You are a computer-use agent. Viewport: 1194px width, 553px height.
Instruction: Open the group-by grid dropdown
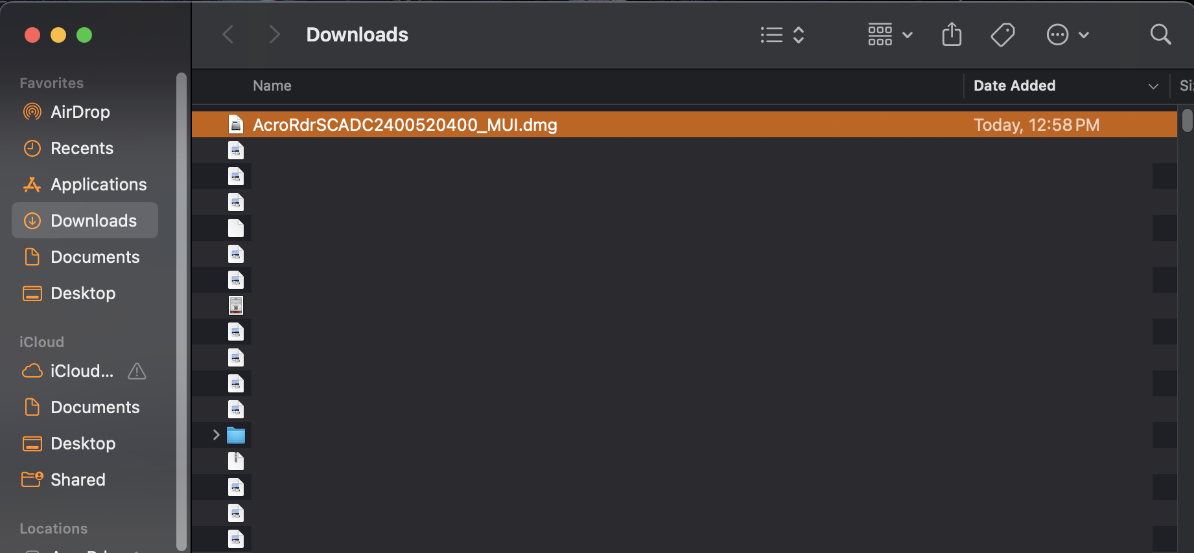(x=890, y=34)
